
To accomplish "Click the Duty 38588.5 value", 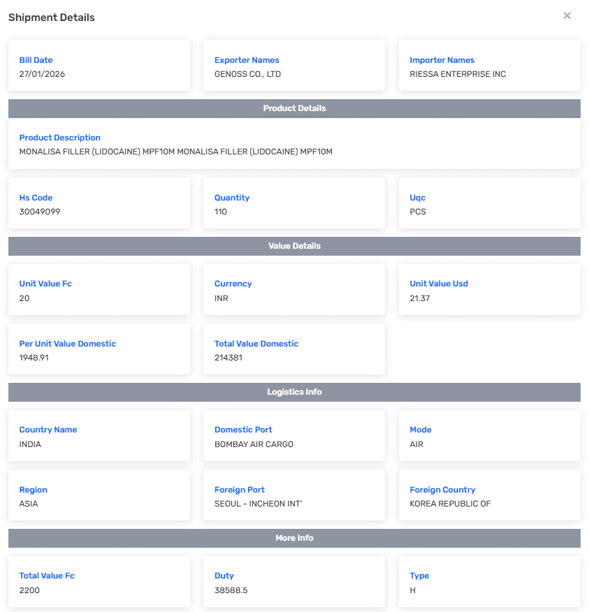I will 231,590.
